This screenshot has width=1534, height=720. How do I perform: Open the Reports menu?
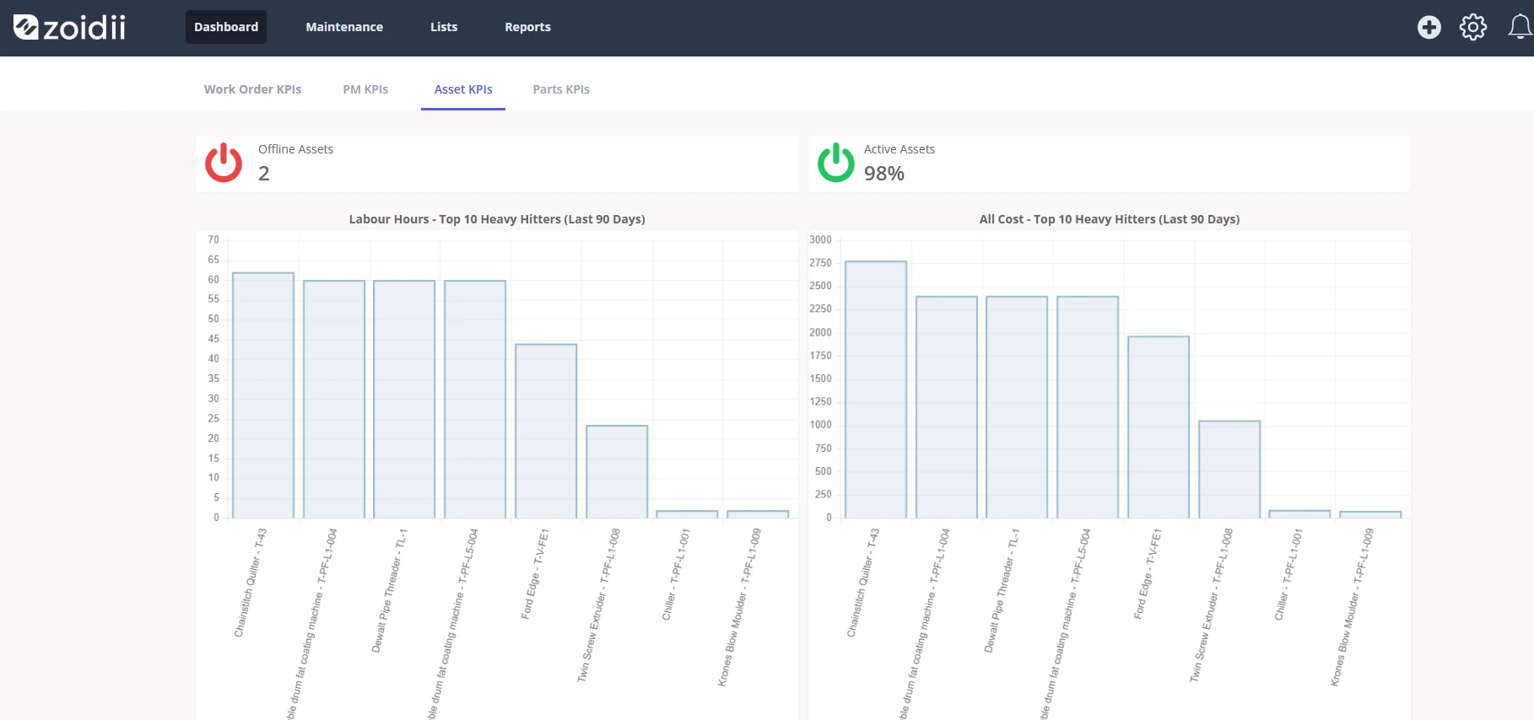pyautogui.click(x=527, y=27)
